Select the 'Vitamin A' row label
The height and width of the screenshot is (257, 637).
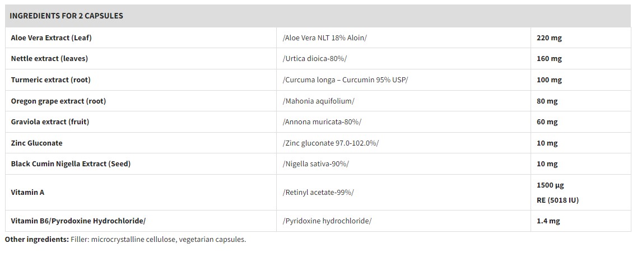pyautogui.click(x=27, y=192)
